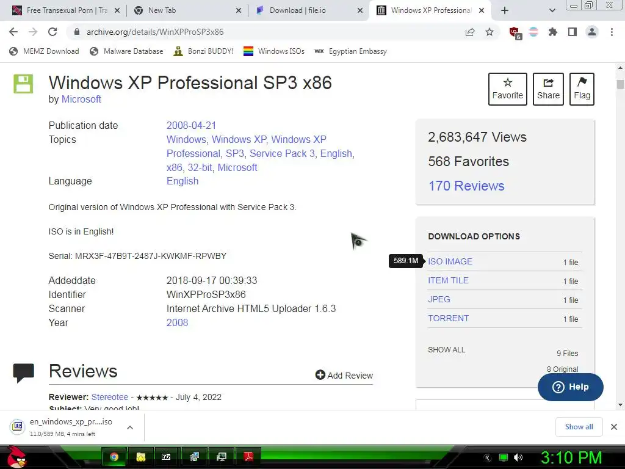Toggle the browser side panel
This screenshot has width=625, height=469.
pyautogui.click(x=573, y=32)
